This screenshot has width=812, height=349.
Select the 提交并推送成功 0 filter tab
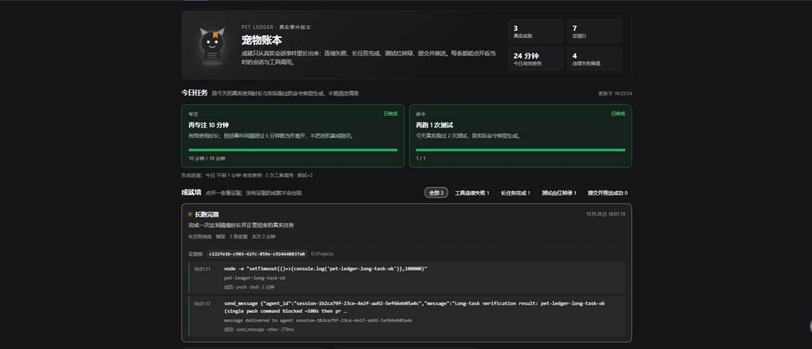607,192
